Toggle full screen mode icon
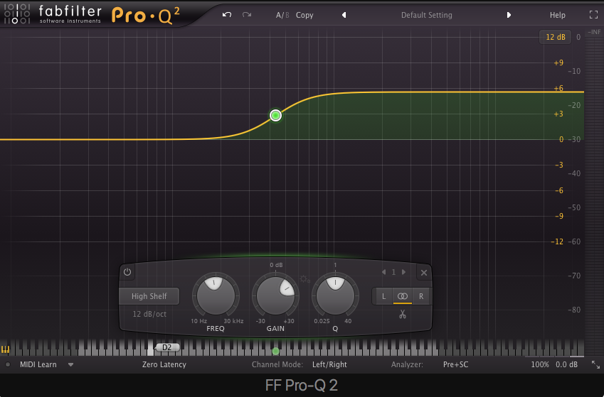 click(593, 15)
